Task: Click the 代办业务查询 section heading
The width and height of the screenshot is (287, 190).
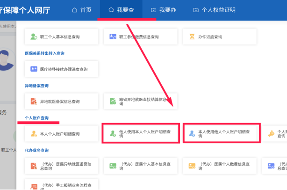Action: coord(36,150)
